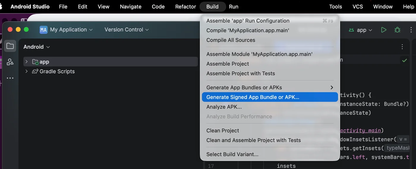Click the Apple menu icon
The width and height of the screenshot is (416, 169).
1,7
